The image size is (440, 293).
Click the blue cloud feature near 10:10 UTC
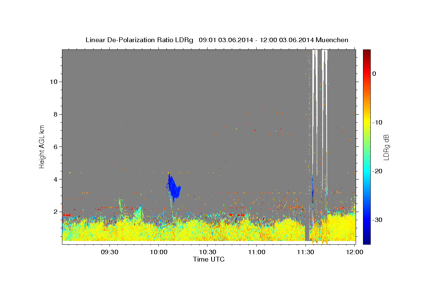click(x=174, y=188)
